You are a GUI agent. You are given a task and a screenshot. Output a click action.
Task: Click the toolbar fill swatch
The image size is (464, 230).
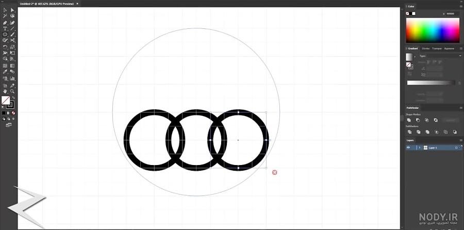click(6, 101)
